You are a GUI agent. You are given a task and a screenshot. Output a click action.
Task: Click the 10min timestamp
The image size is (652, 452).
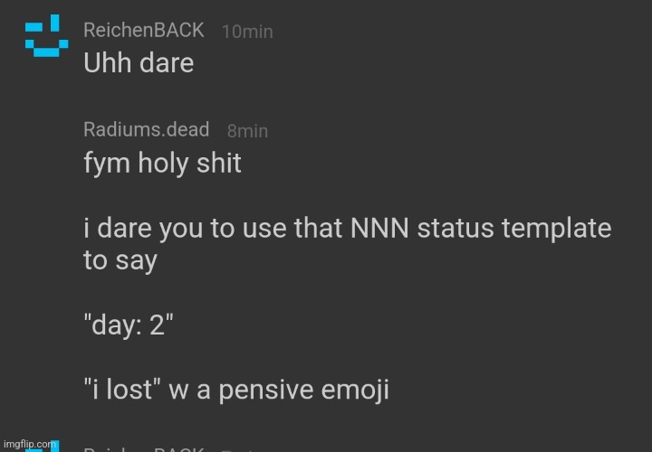[x=247, y=32]
